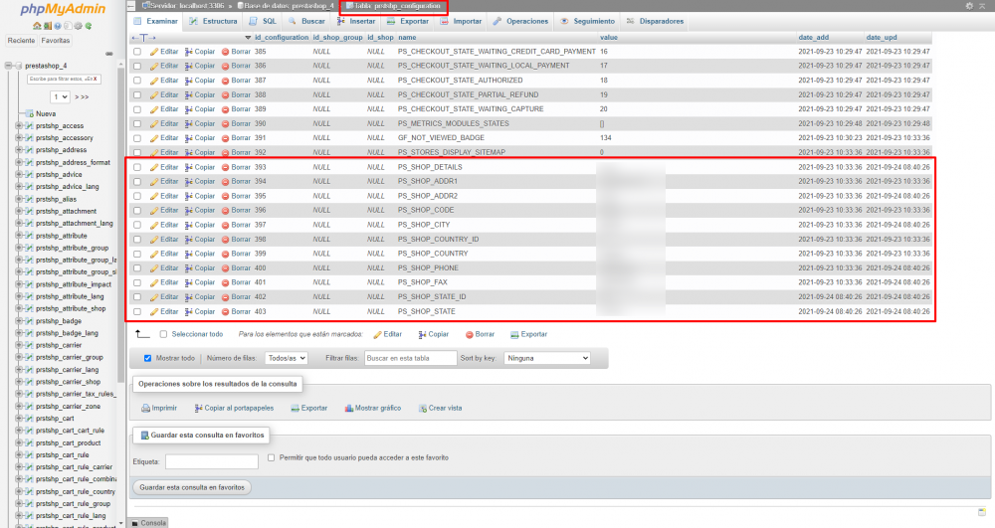Open navigation settings gear icon in sidebar
995x528 pixels.
coord(78,26)
